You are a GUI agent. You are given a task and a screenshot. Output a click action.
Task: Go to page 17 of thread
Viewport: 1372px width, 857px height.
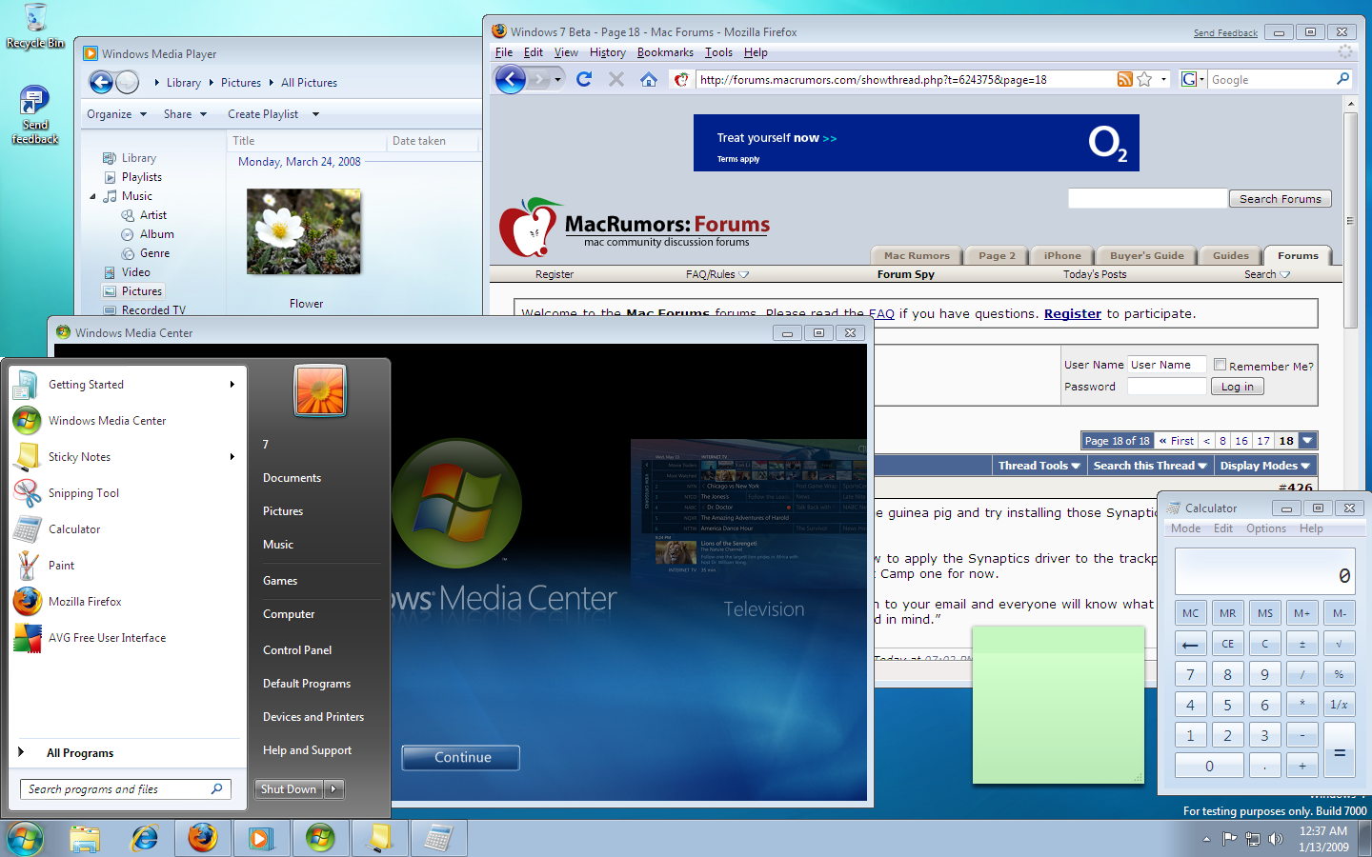[1263, 441]
